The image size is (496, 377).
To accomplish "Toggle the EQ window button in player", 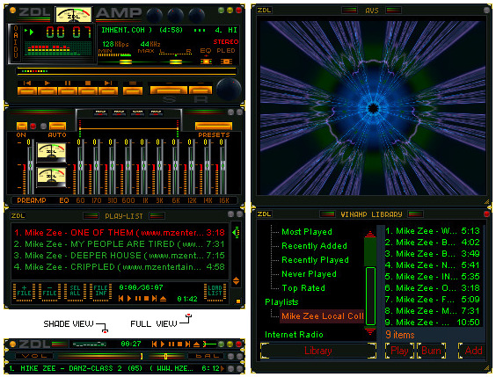I will (206, 61).
